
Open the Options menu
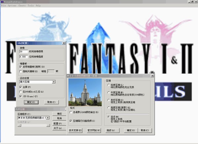(12, 6)
